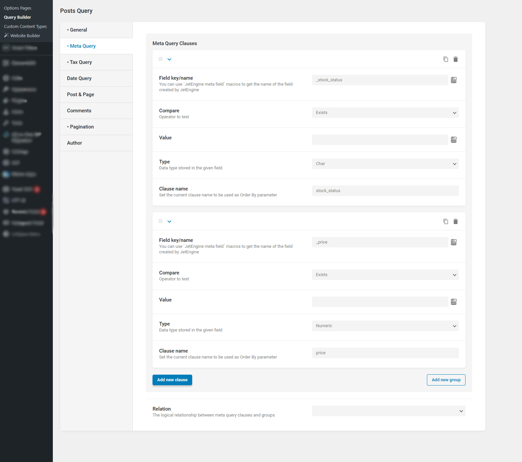The image size is (522, 462).
Task: Switch to the Pagination tab
Action: click(x=82, y=127)
